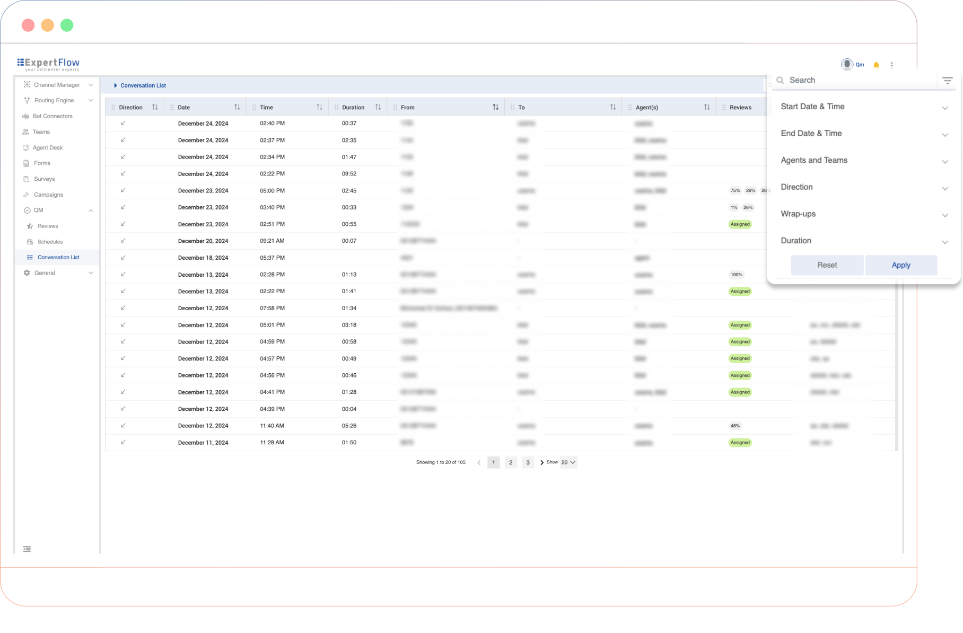Sort the From column
The height and width of the screenshot is (633, 963).
(x=495, y=107)
